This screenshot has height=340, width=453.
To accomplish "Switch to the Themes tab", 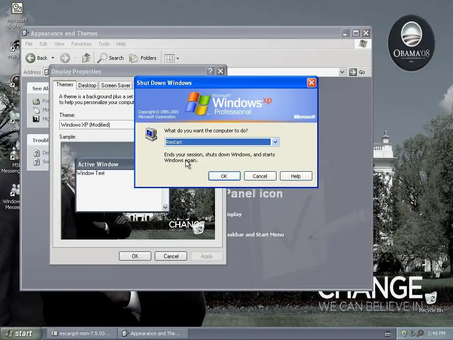I will [x=65, y=85].
